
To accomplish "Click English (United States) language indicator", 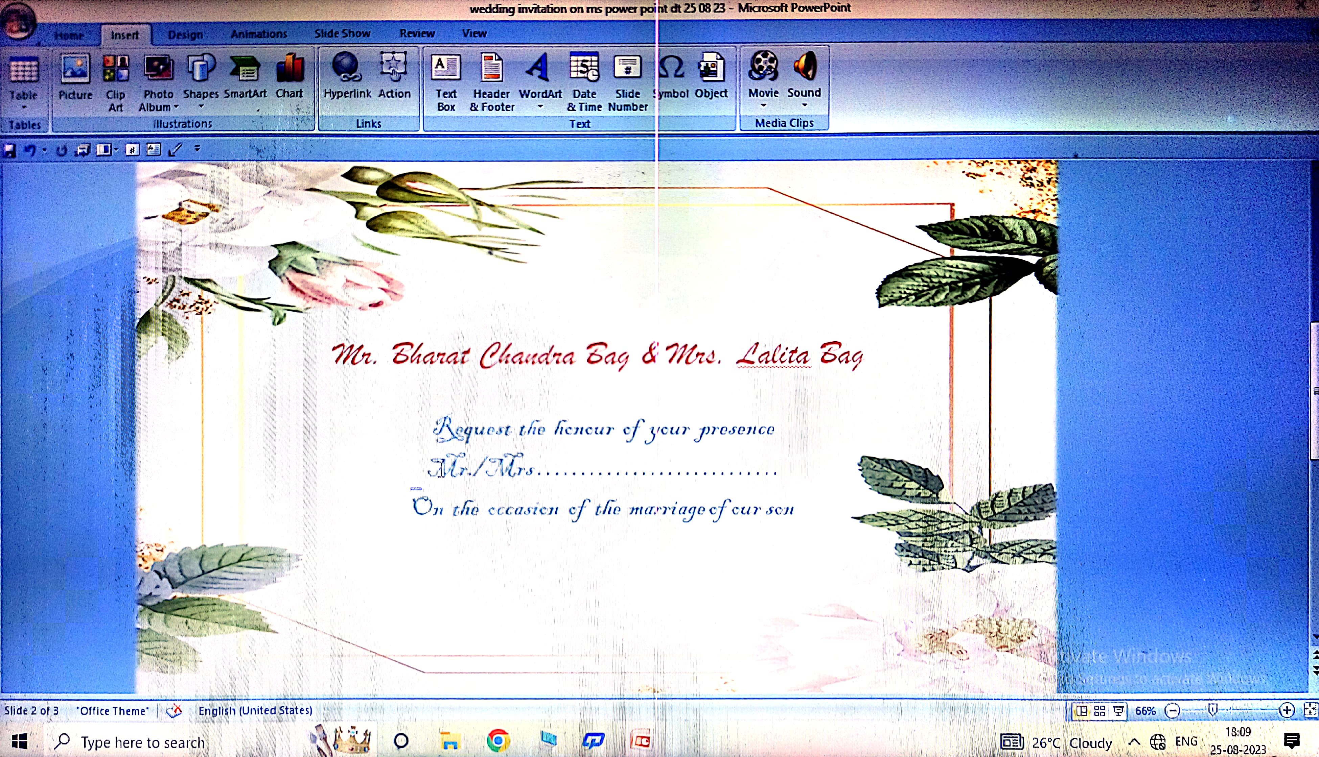I will tap(255, 710).
